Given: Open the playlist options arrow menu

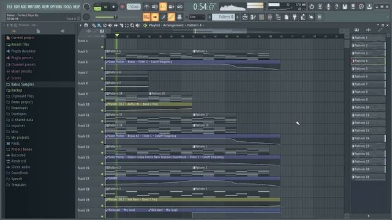Looking at the screenshot, I should 80,26.
